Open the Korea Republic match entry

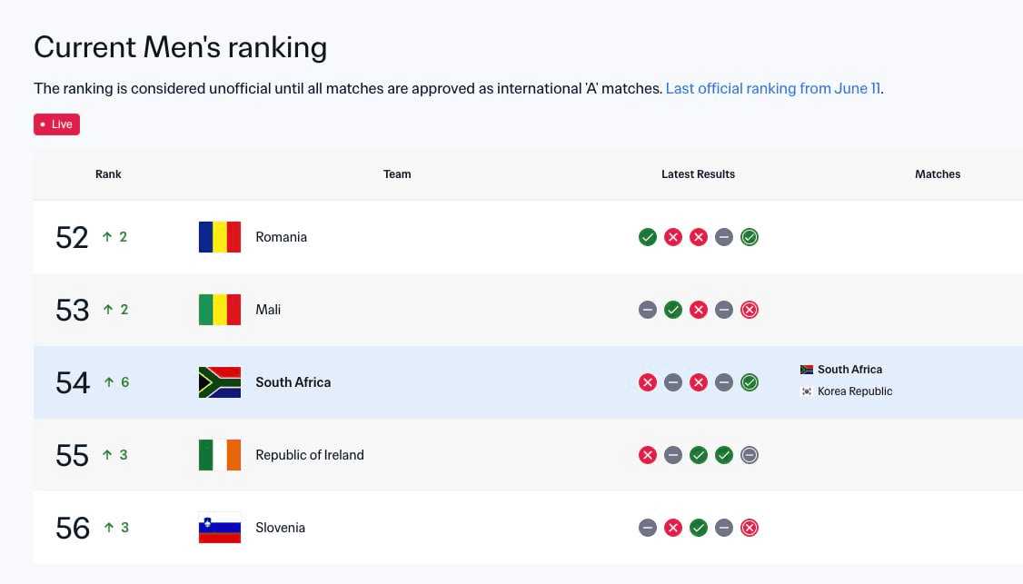click(855, 391)
